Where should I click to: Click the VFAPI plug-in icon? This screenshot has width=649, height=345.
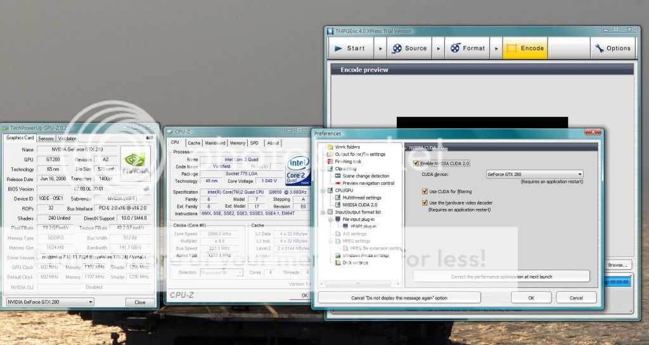tap(345, 227)
